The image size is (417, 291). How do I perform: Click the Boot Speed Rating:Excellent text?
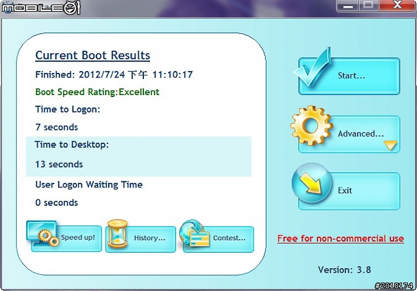pos(97,92)
